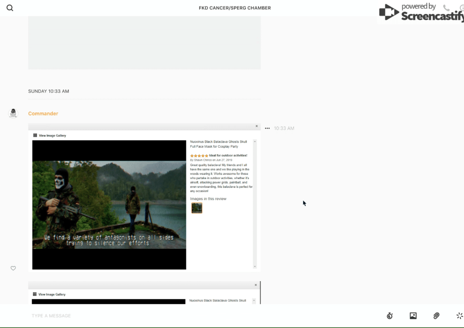Click the five-star rating in the review
This screenshot has width=464, height=328.
point(199,156)
